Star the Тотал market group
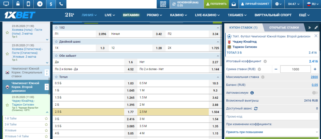 click(56, 77)
